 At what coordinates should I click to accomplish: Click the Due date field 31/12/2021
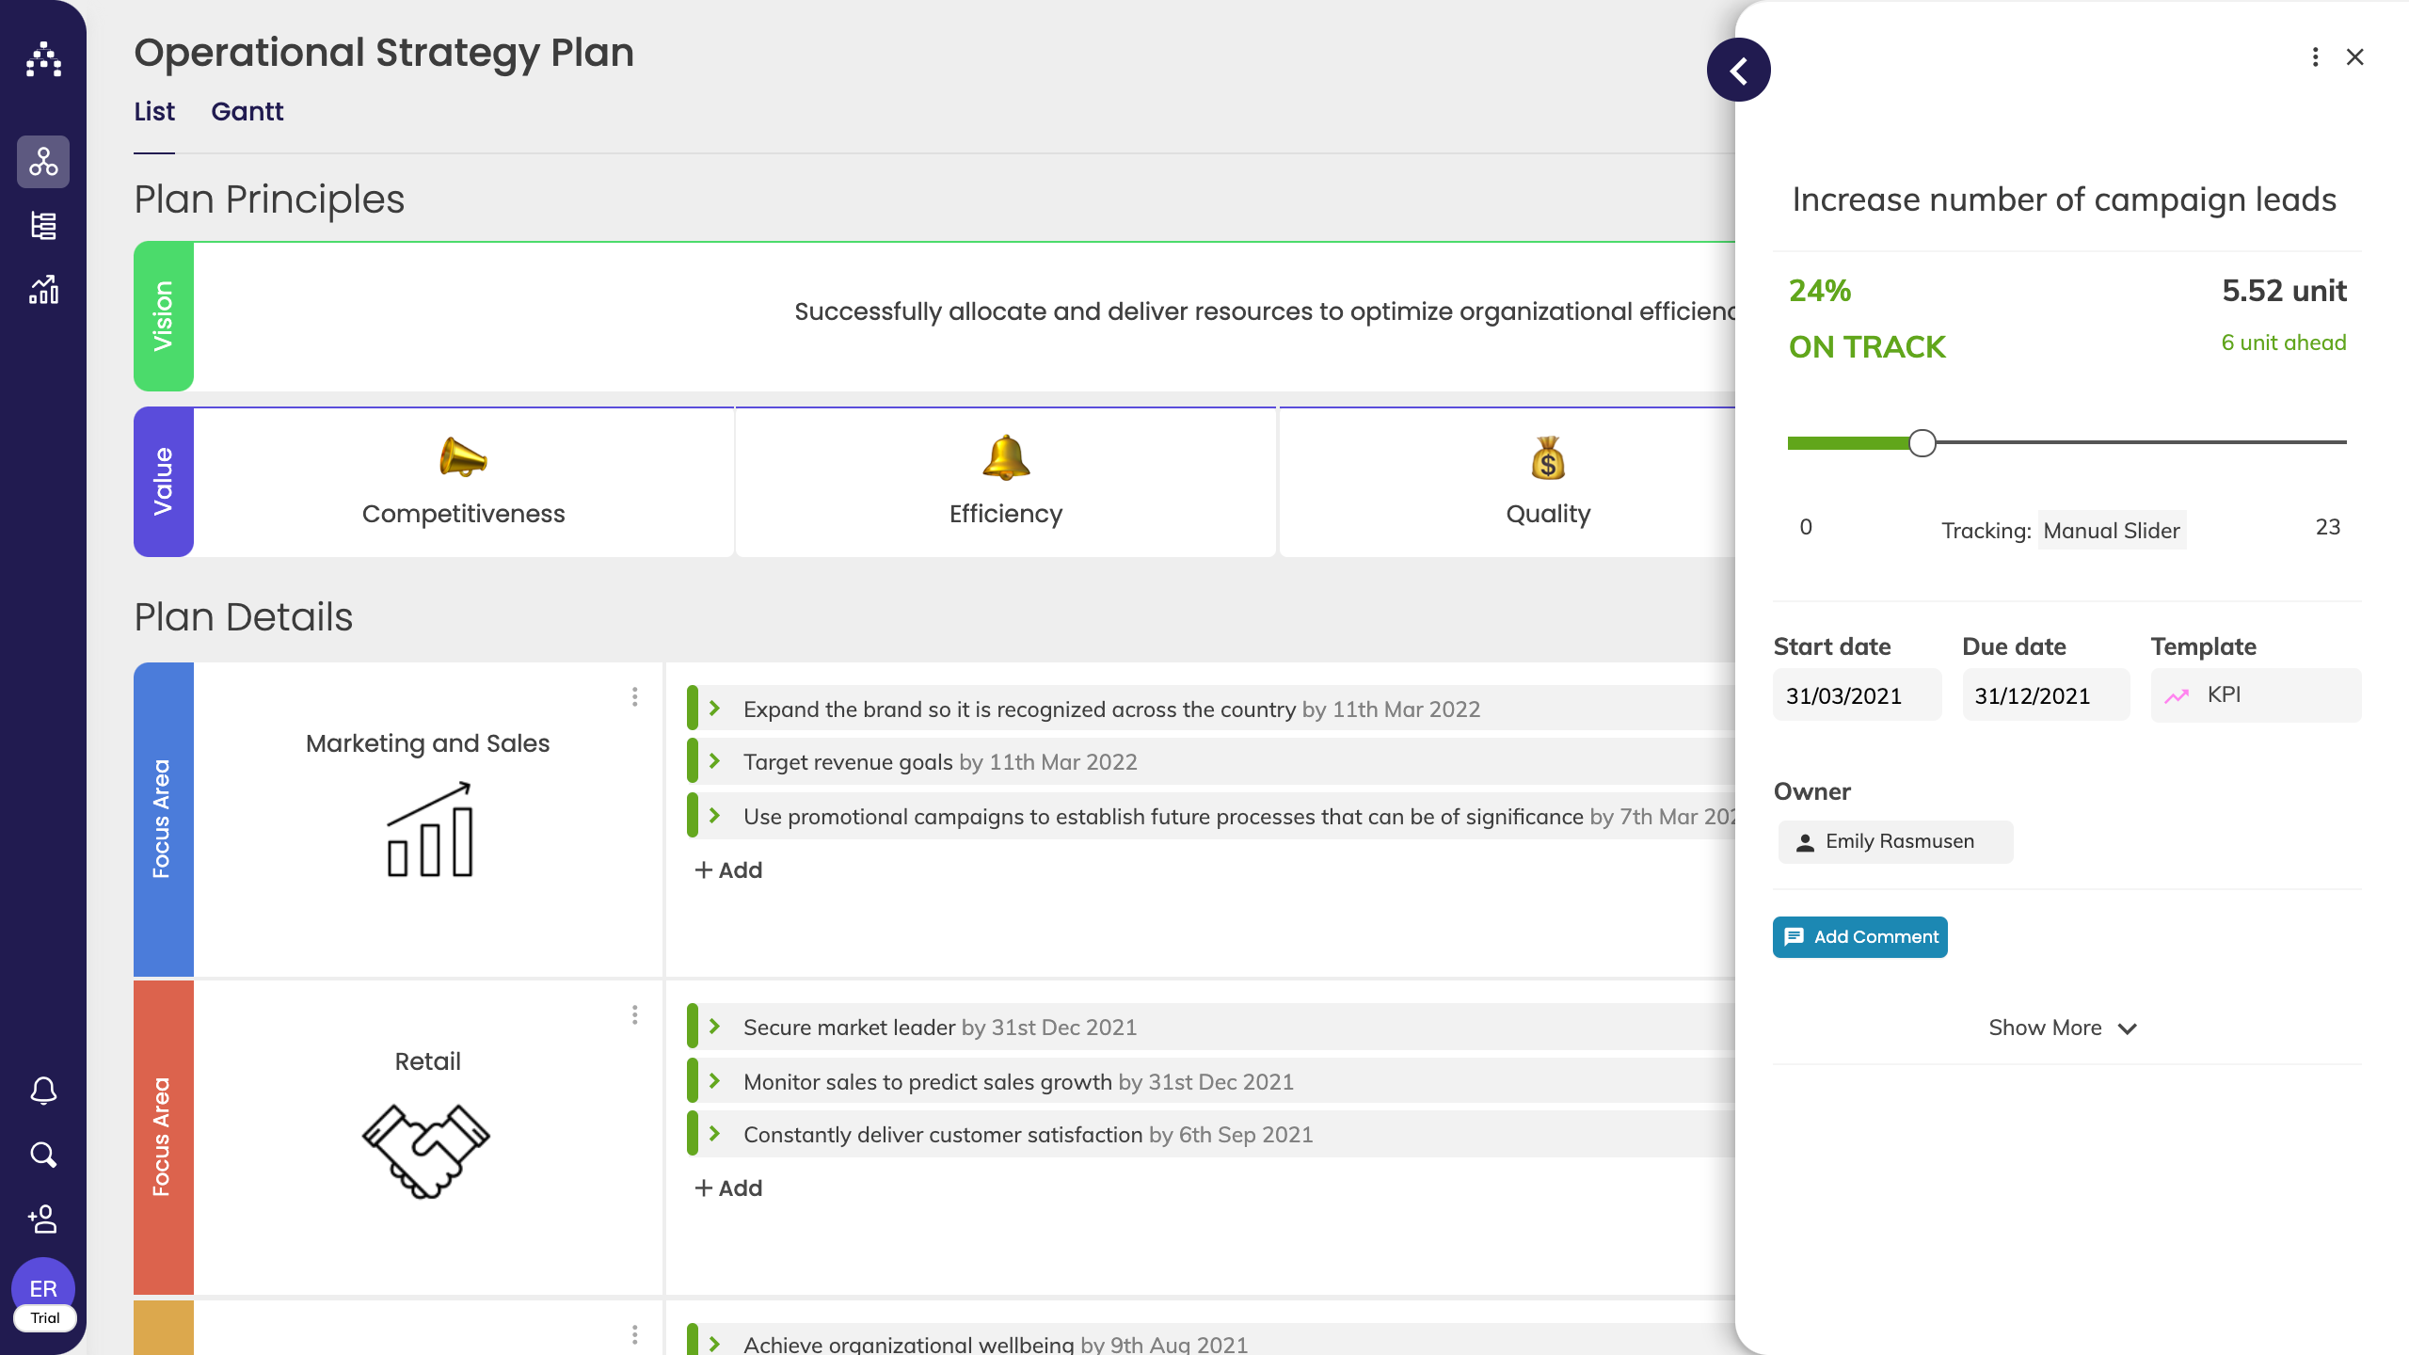2045,695
